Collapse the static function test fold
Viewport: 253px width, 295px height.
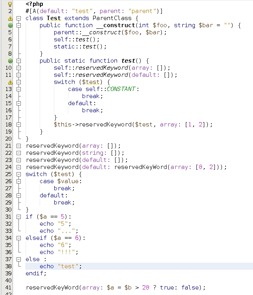tap(18, 61)
